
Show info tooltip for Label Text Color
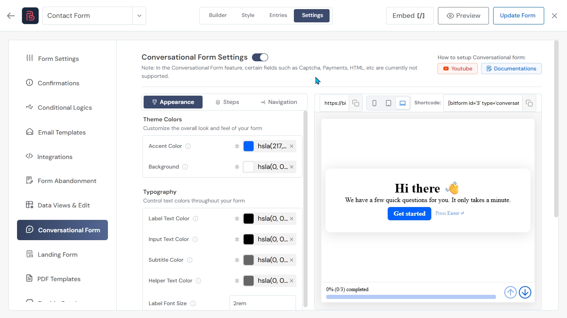pos(196,219)
